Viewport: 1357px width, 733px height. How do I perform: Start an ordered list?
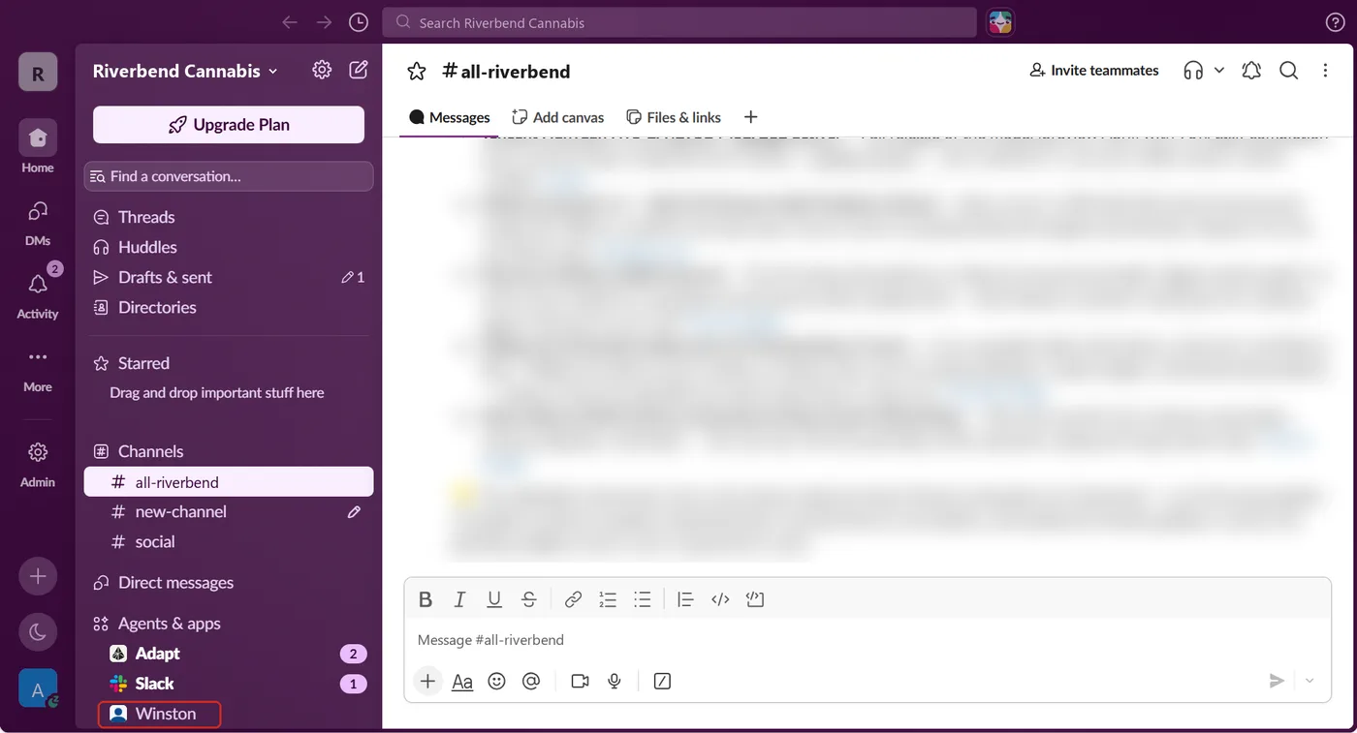click(x=608, y=599)
